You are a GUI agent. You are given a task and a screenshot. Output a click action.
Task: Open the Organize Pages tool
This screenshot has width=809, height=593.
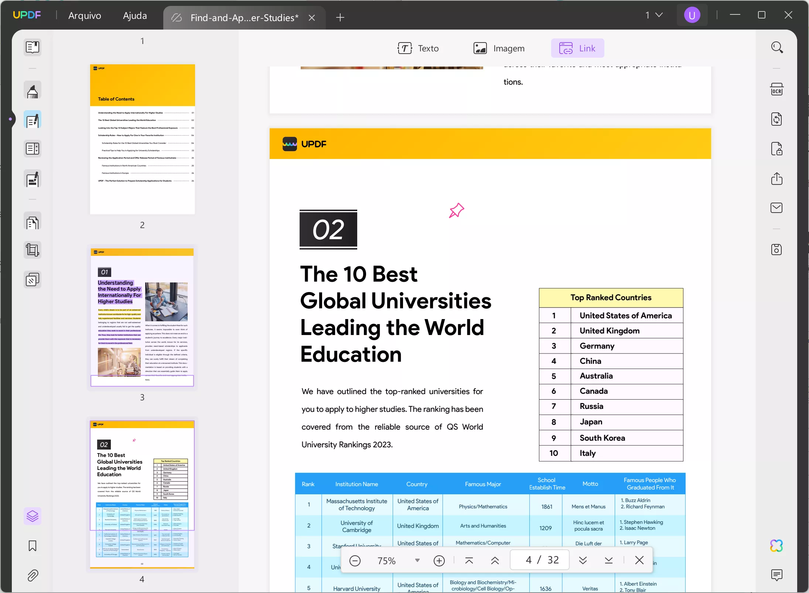[33, 223]
